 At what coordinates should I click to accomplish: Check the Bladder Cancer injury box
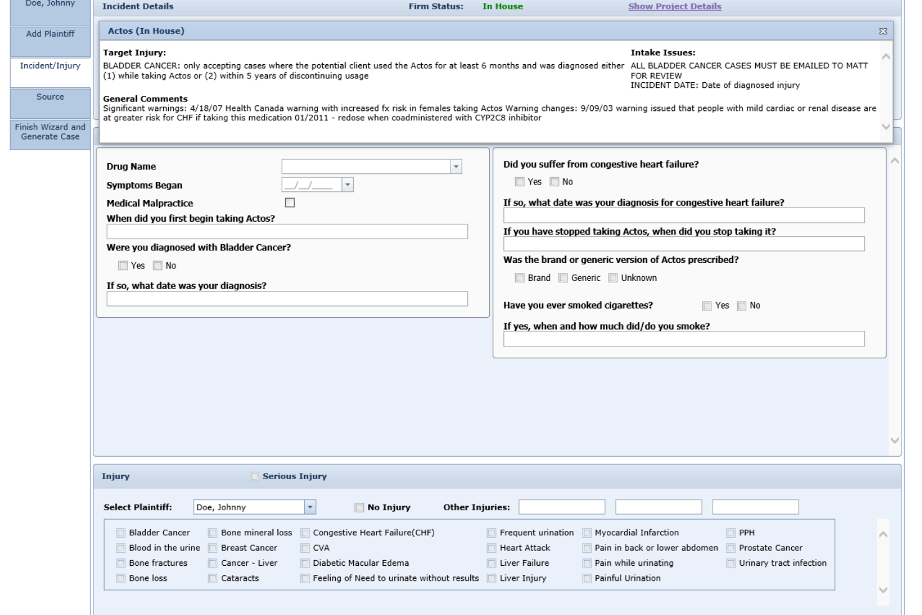click(121, 533)
